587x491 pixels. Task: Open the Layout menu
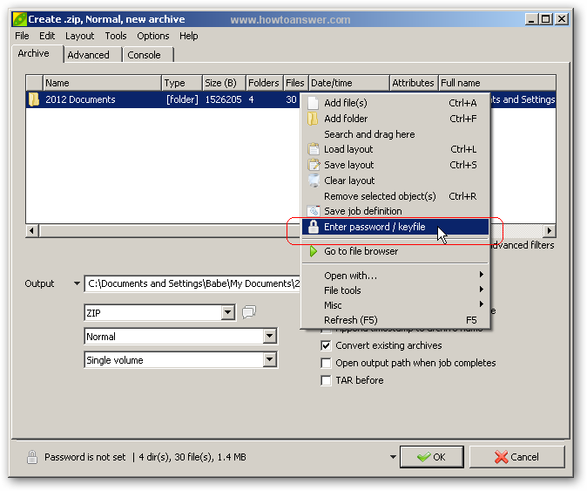click(80, 36)
